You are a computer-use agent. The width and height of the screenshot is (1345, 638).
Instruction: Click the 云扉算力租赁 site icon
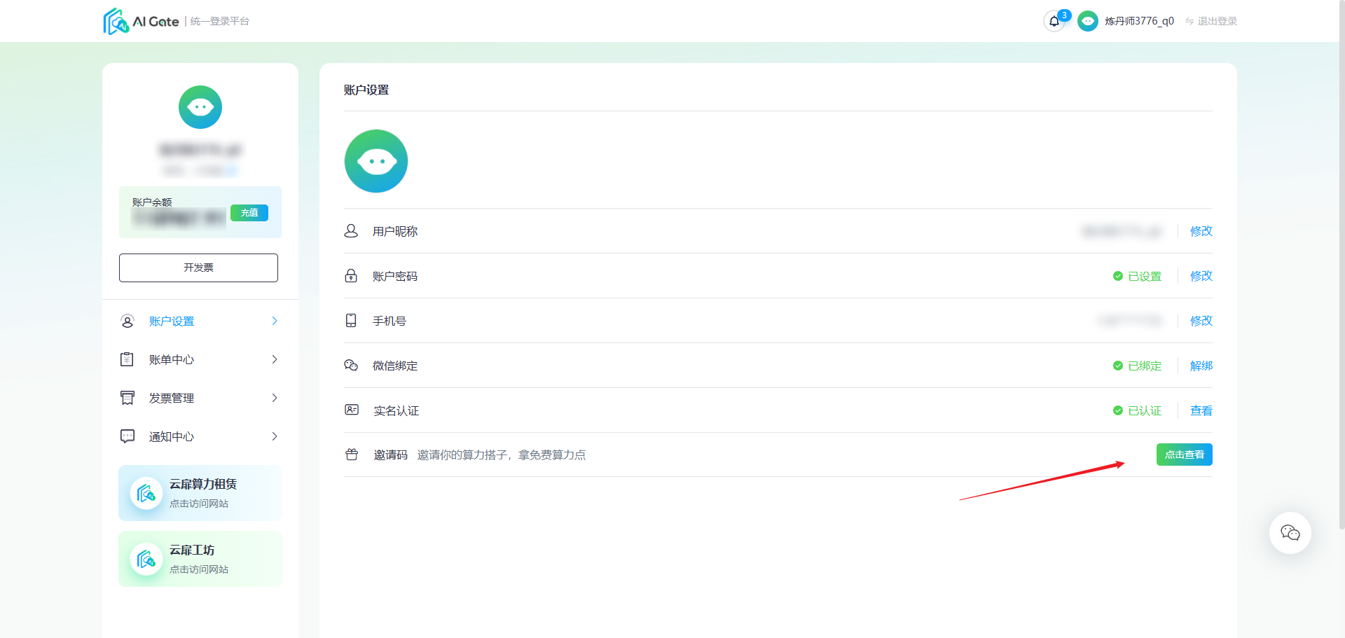click(x=146, y=494)
